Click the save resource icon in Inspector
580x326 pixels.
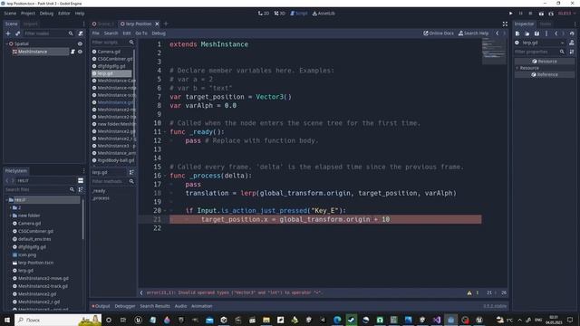click(536, 34)
